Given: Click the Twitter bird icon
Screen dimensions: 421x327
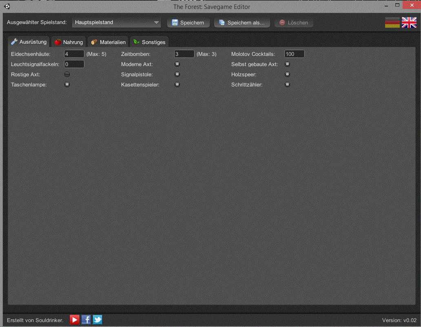Looking at the screenshot, I should pos(97,320).
